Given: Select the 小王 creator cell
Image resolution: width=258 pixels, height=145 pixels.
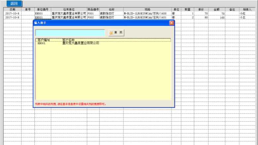Looking at the screenshot, I should [247, 18].
